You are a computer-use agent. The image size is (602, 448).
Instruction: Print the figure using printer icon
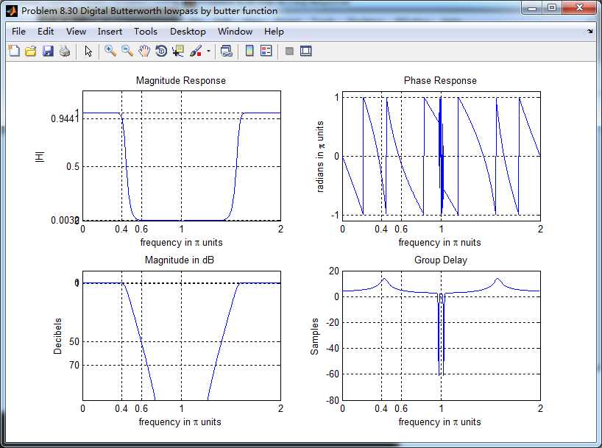pyautogui.click(x=65, y=51)
